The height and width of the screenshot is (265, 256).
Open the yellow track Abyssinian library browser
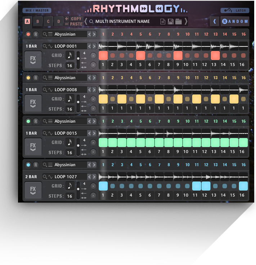click(64, 78)
